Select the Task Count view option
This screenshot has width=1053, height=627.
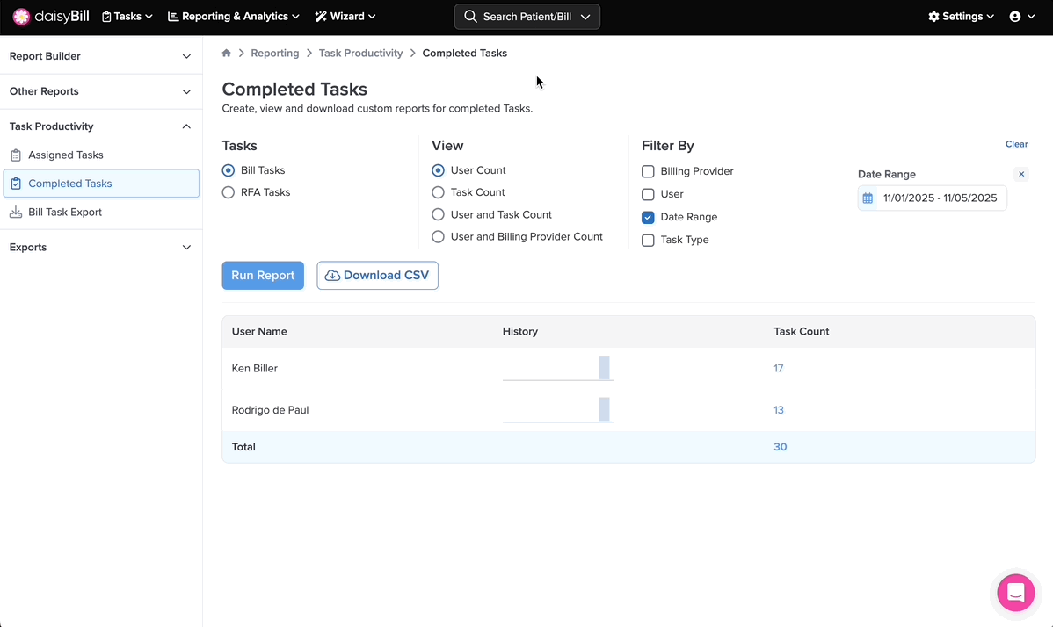coord(438,192)
